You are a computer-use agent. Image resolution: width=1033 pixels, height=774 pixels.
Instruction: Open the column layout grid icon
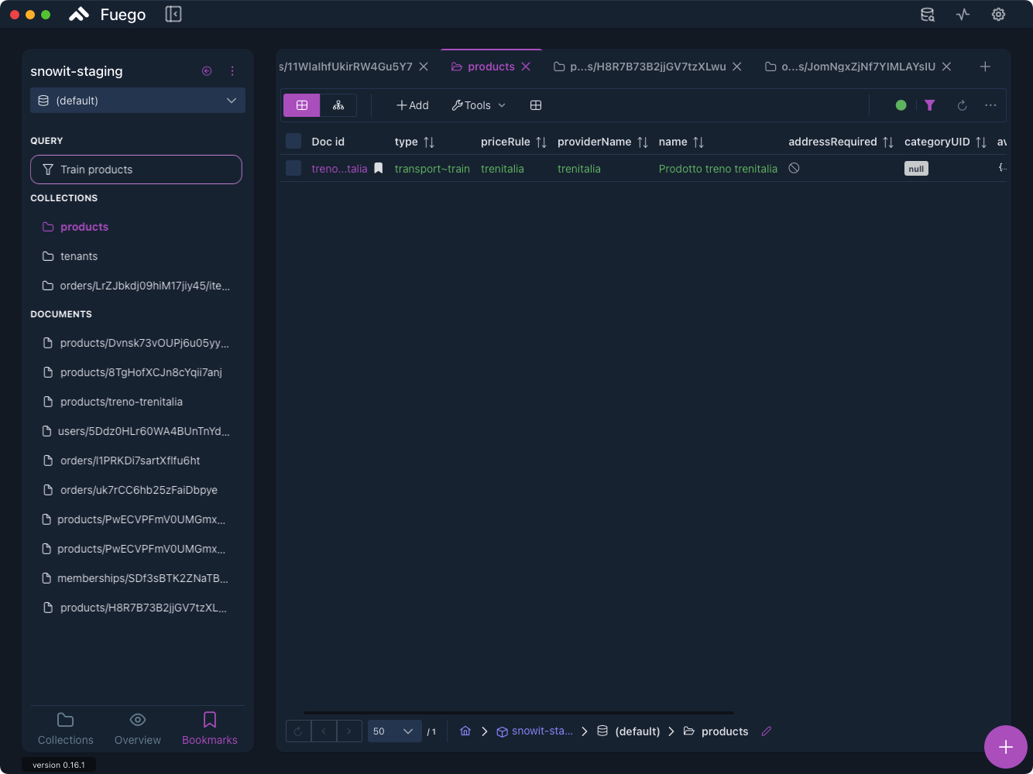click(536, 105)
